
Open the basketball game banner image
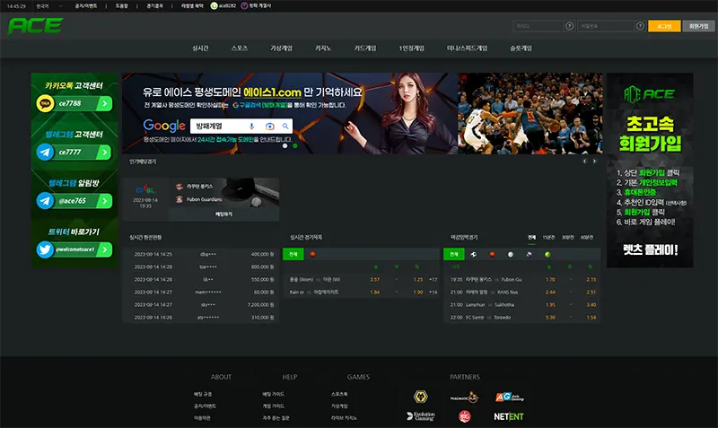click(x=530, y=113)
